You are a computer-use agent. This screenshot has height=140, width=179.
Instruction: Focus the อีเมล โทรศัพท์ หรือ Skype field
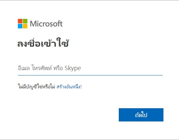pyautogui.click(x=90, y=68)
